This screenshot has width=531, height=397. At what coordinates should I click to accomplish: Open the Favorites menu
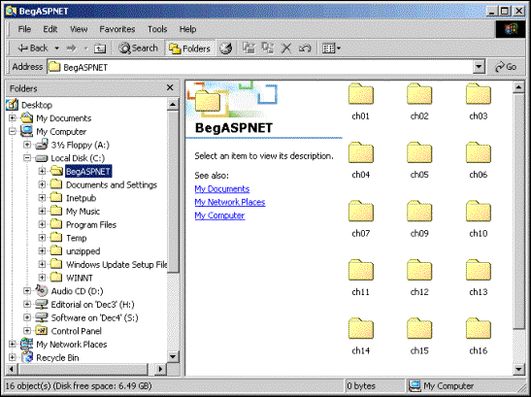point(117,29)
